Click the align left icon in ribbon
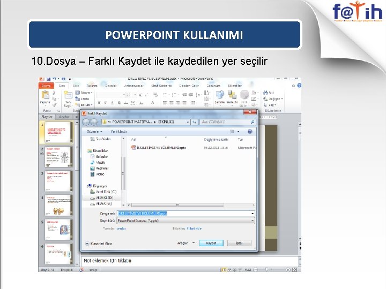Image resolution: width=386 pixels, height=289 pixels. [x=165, y=103]
